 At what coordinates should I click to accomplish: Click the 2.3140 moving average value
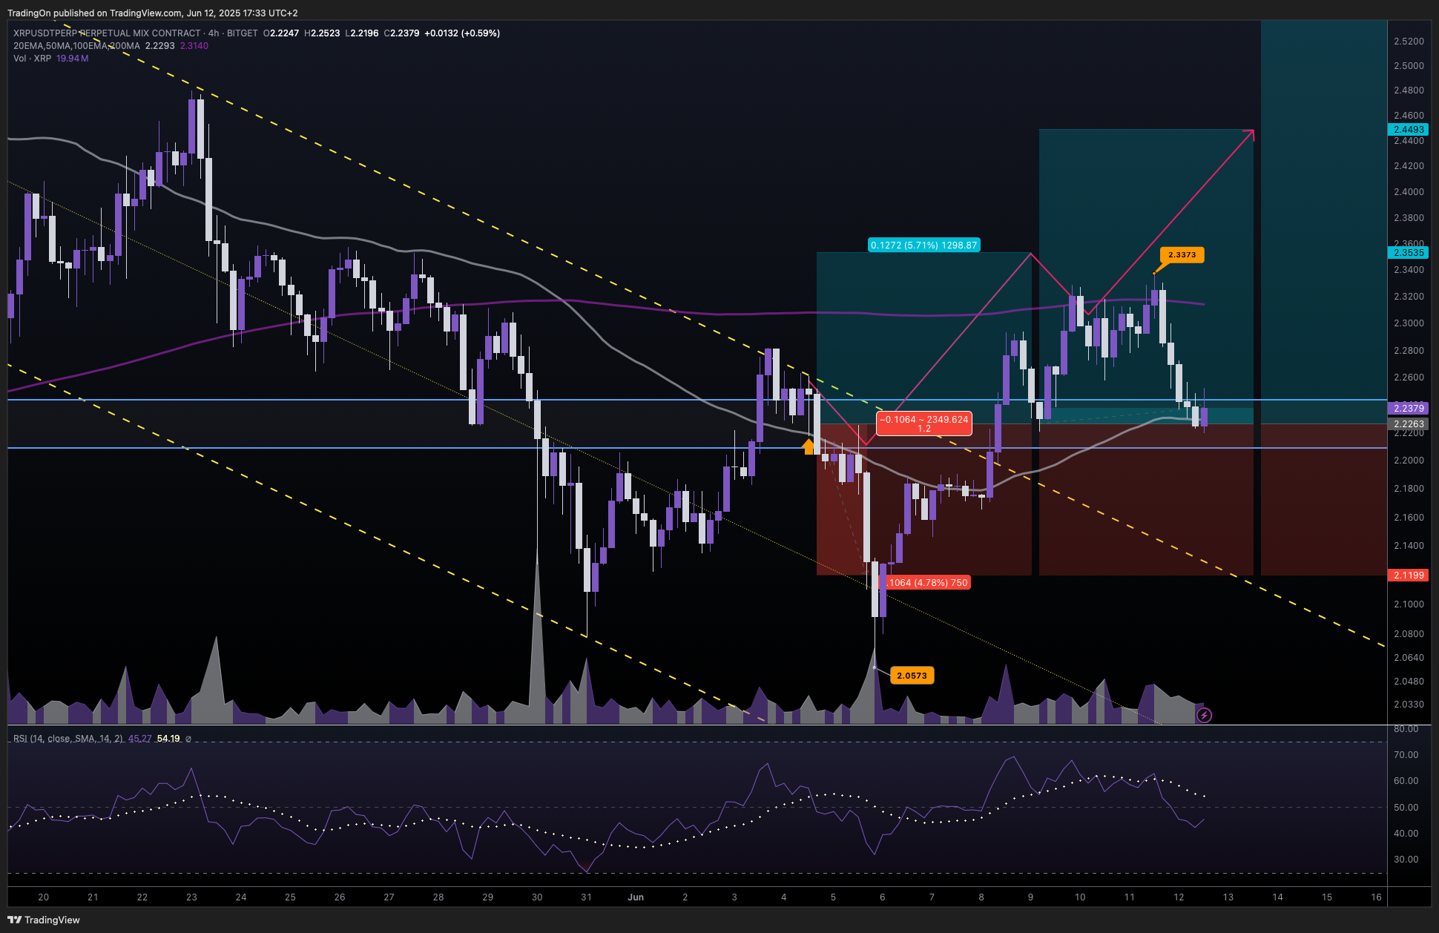(x=194, y=46)
